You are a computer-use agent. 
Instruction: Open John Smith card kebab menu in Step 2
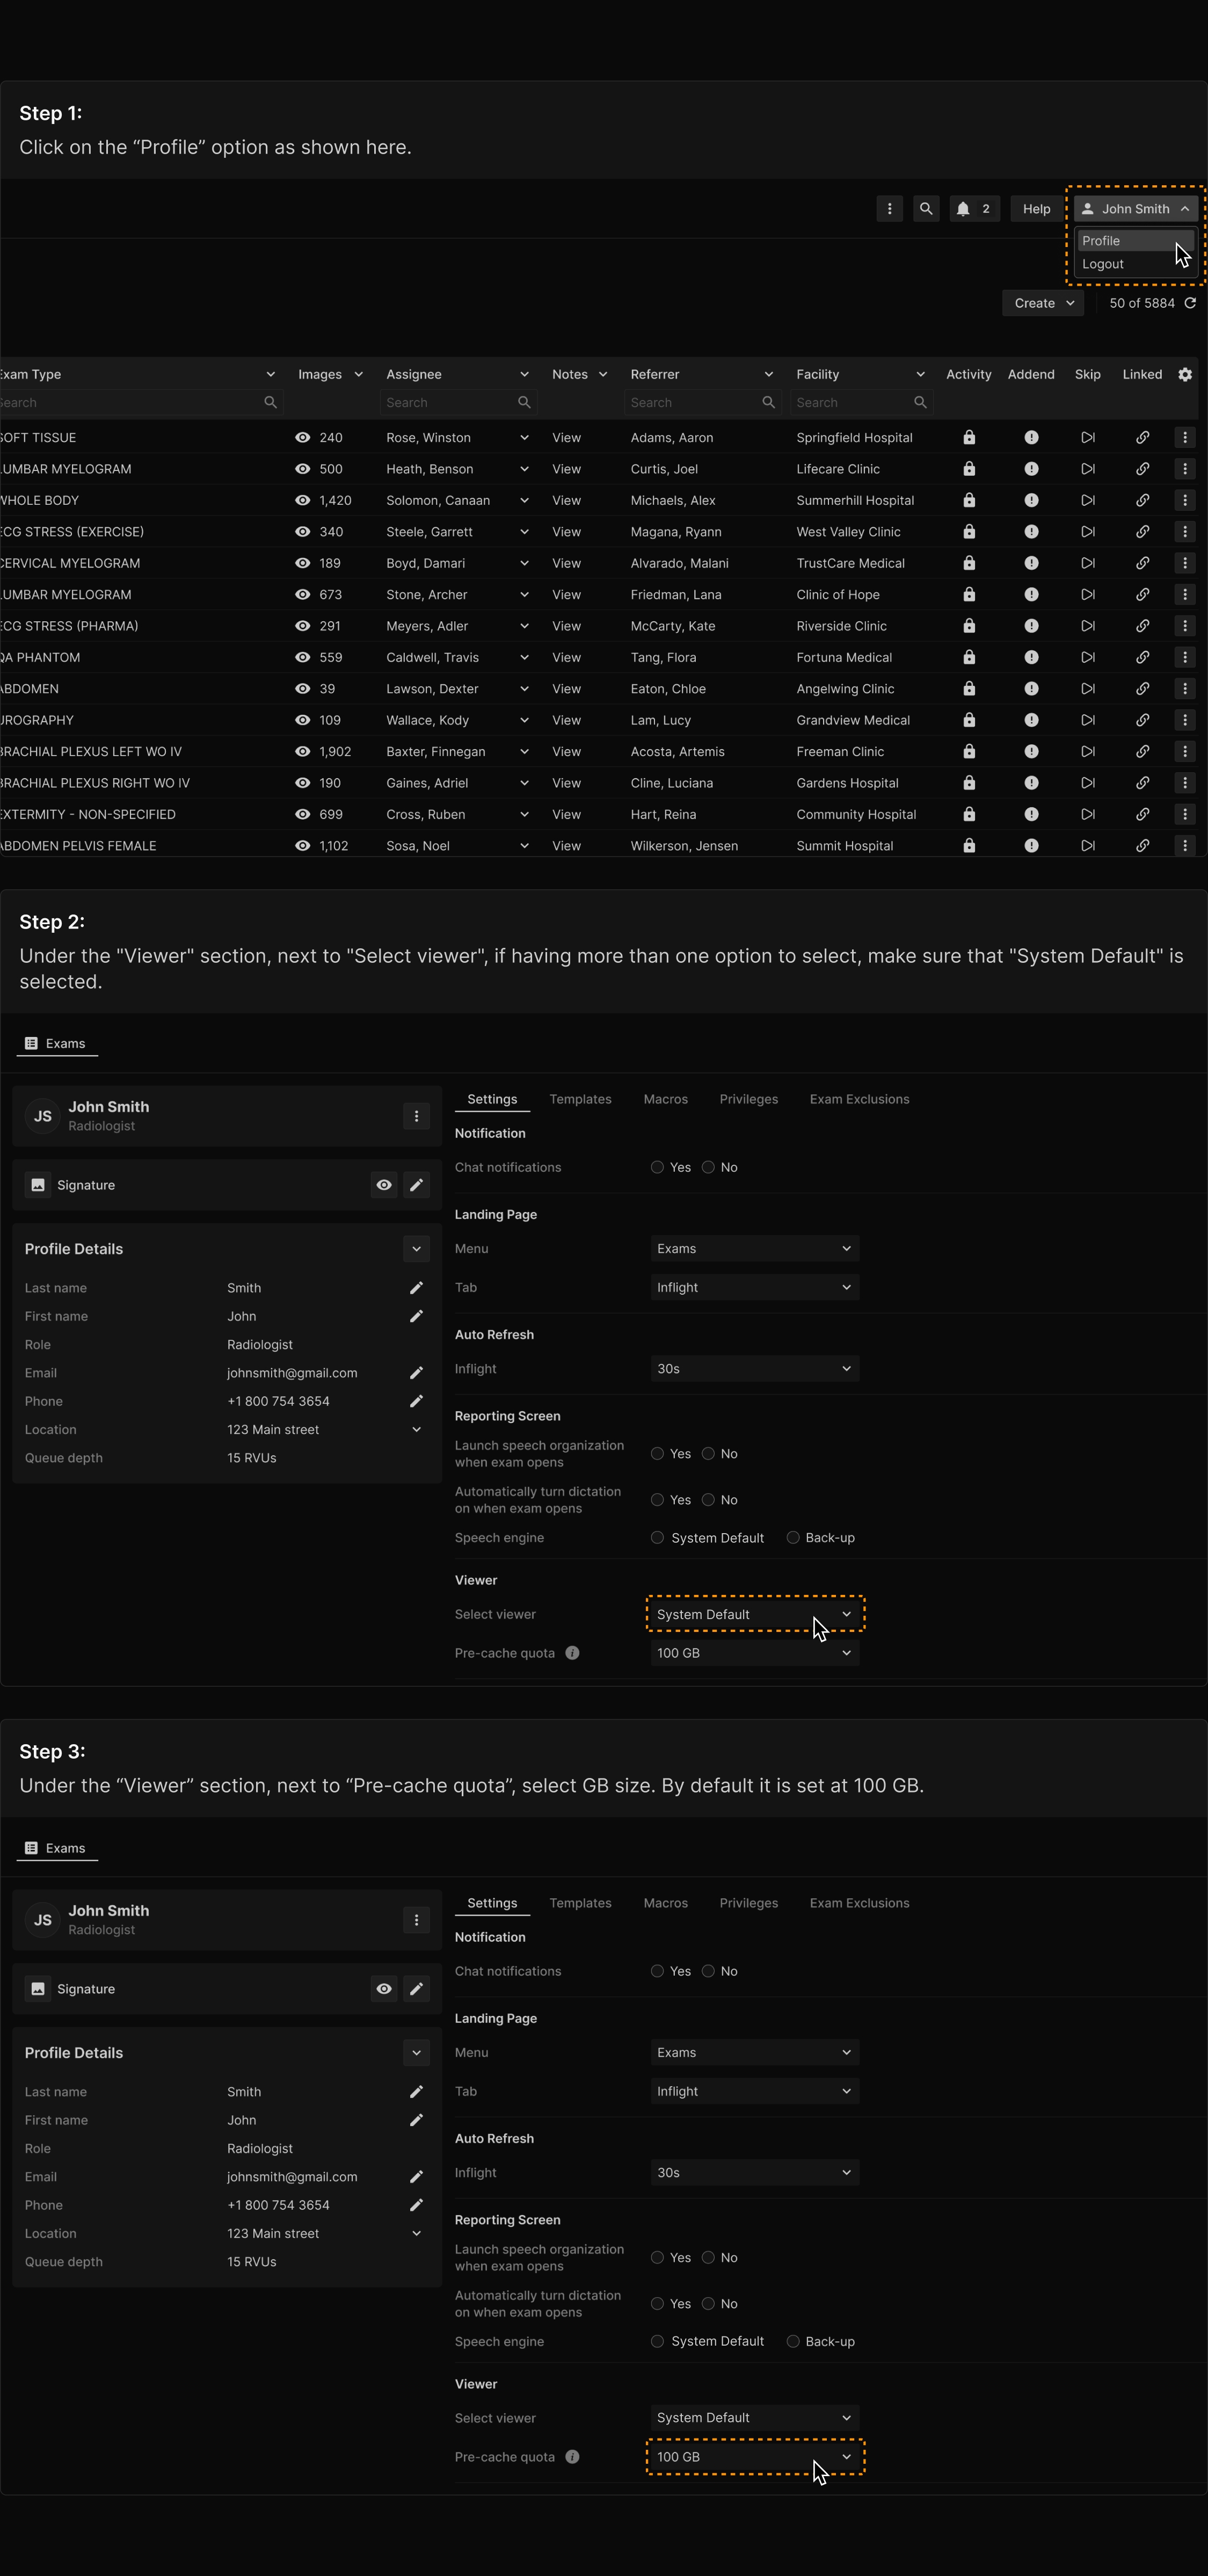click(417, 1116)
